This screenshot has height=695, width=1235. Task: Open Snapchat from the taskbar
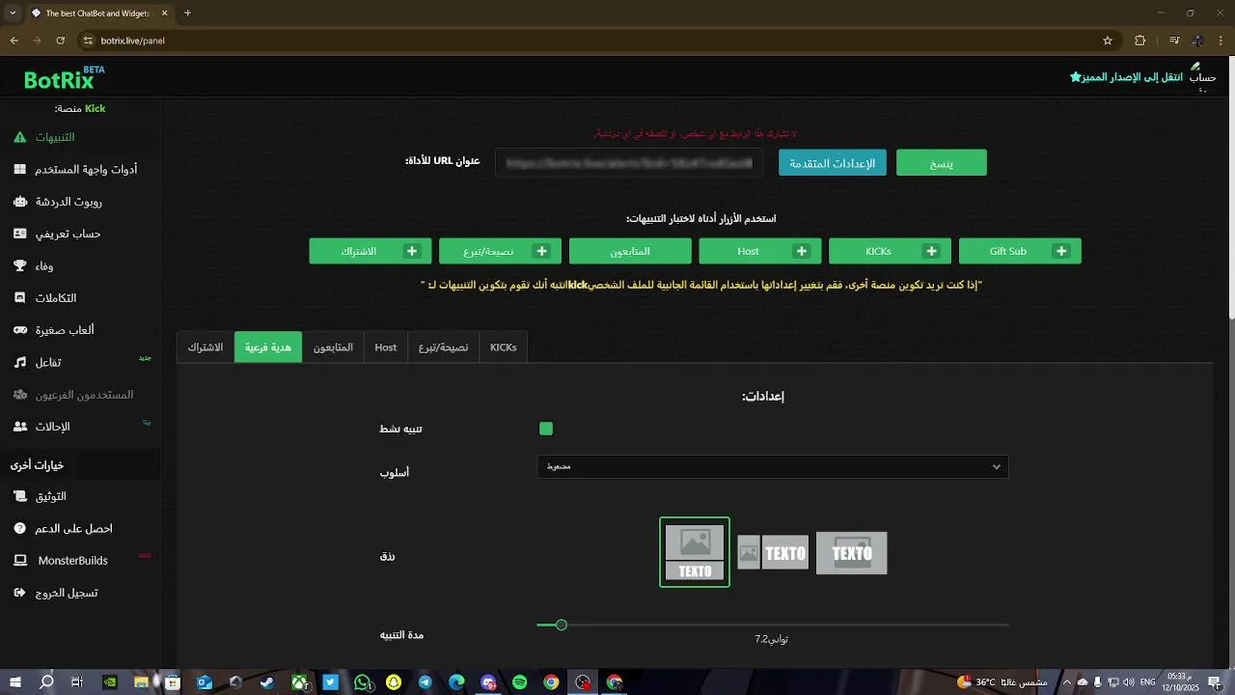[394, 682]
